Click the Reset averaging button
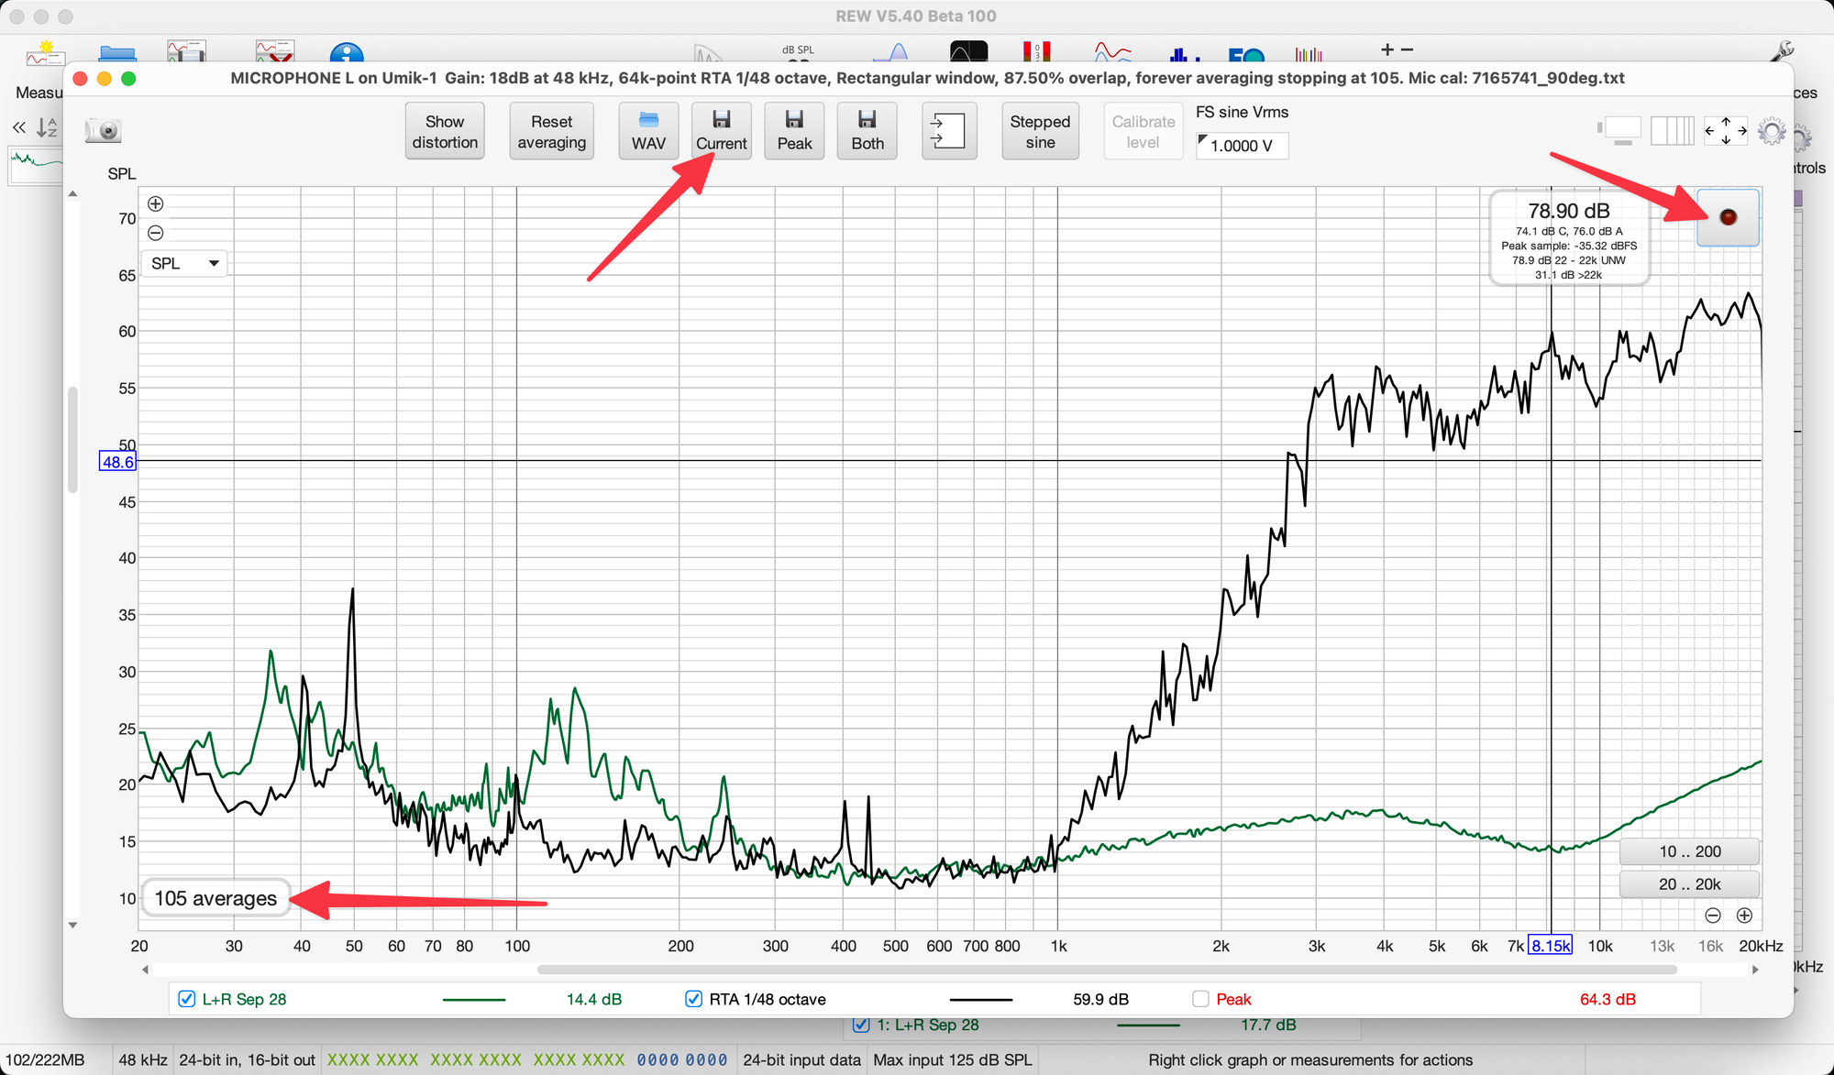The width and height of the screenshot is (1834, 1075). pyautogui.click(x=551, y=131)
